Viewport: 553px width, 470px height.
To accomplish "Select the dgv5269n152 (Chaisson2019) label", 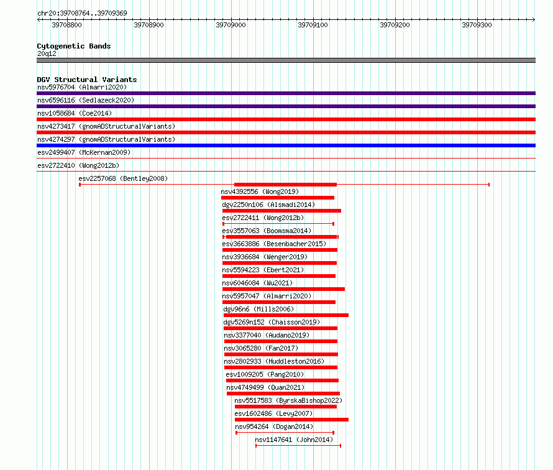I will [x=272, y=322].
